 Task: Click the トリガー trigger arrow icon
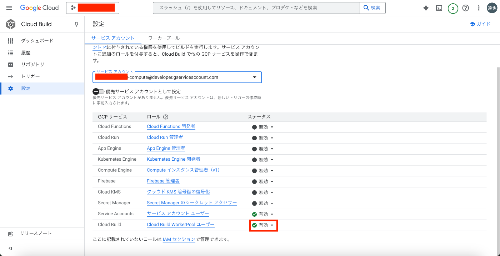pyautogui.click(x=10, y=76)
